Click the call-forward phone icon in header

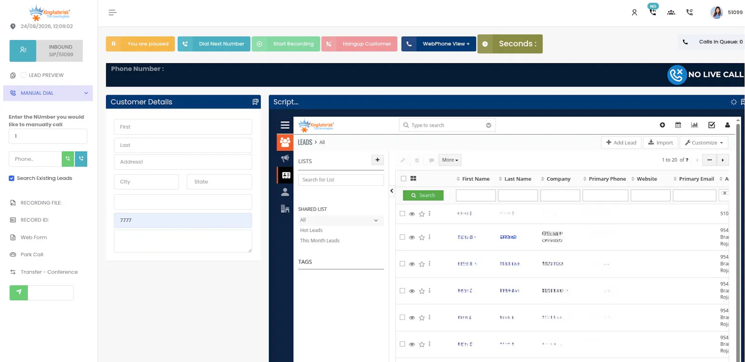pos(690,13)
